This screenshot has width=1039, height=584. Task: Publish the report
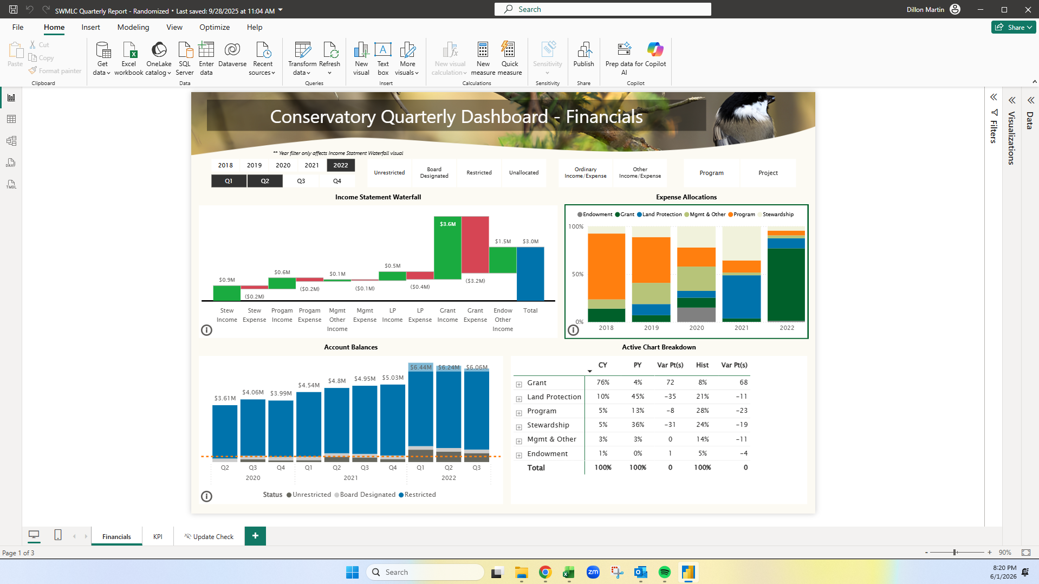(x=584, y=55)
